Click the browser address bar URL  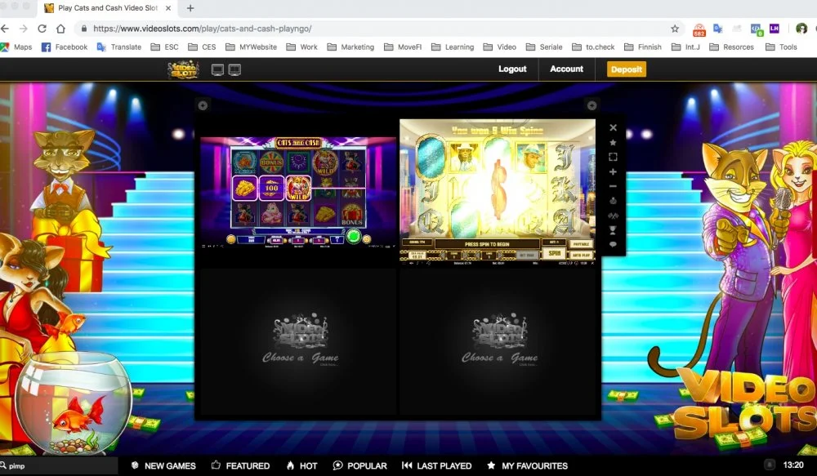(202, 29)
